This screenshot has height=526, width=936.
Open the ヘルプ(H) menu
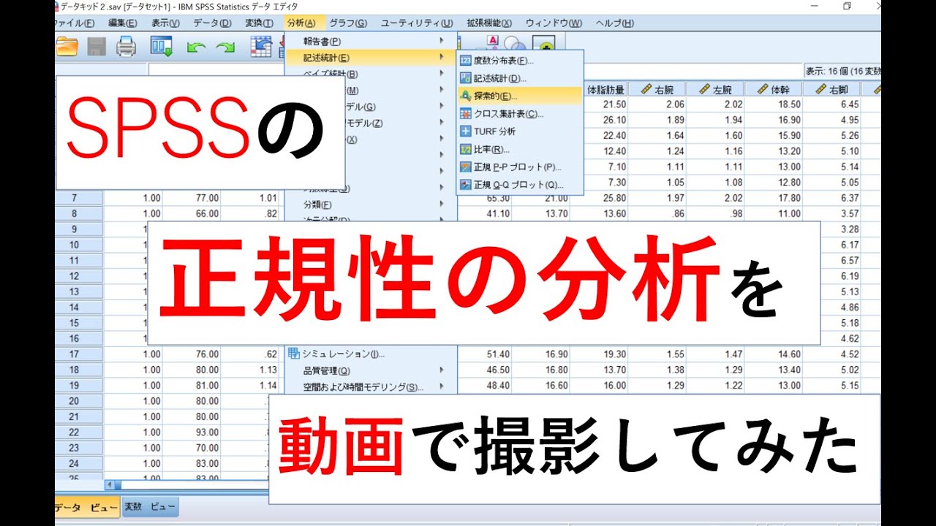pyautogui.click(x=615, y=23)
